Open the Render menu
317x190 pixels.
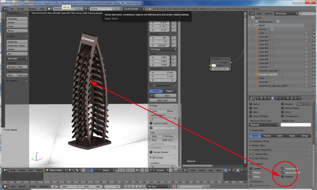(21, 9)
